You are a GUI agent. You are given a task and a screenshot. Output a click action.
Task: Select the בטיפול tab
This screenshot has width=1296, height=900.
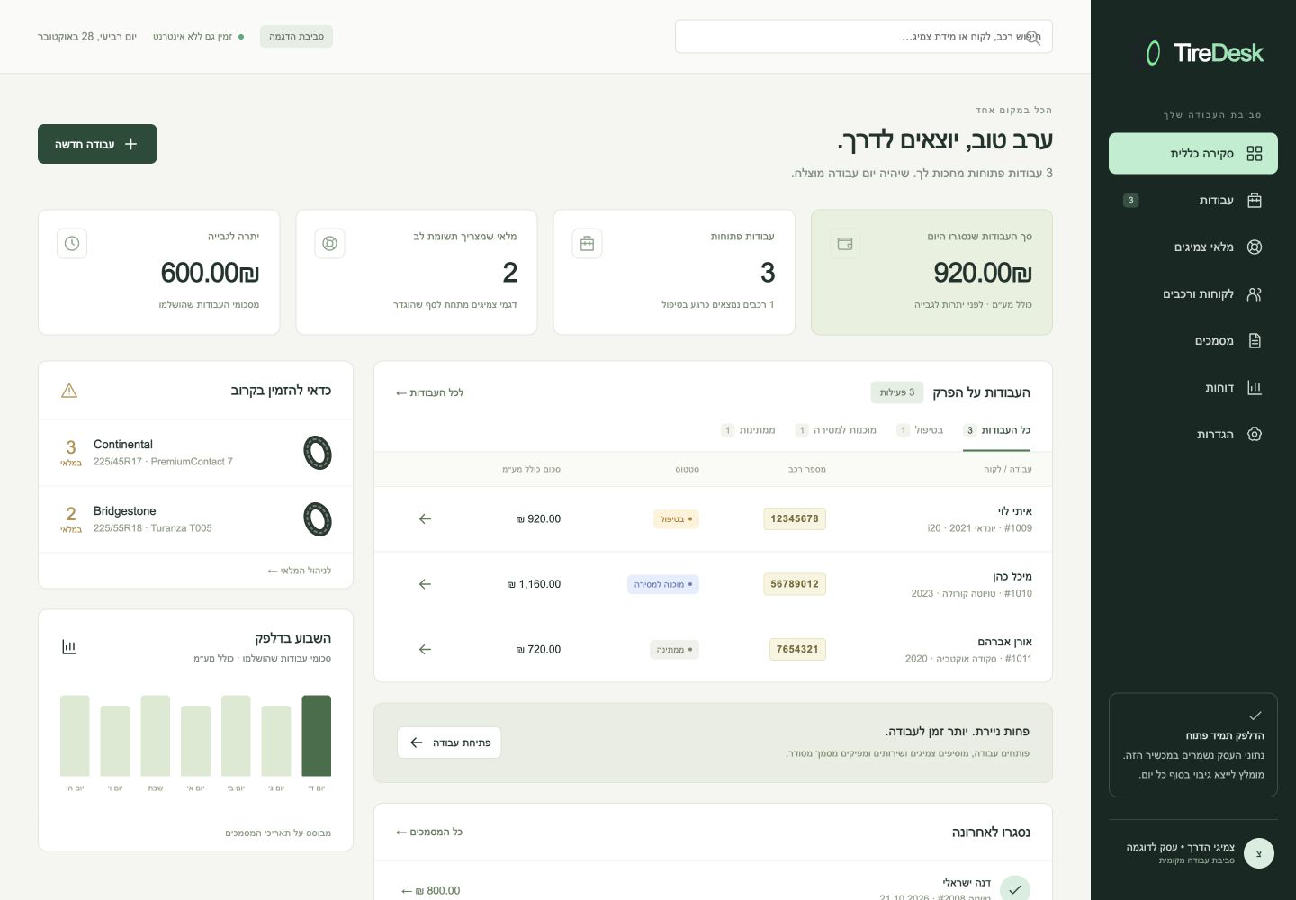(920, 430)
